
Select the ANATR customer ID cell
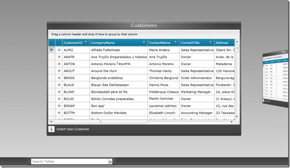76,57
